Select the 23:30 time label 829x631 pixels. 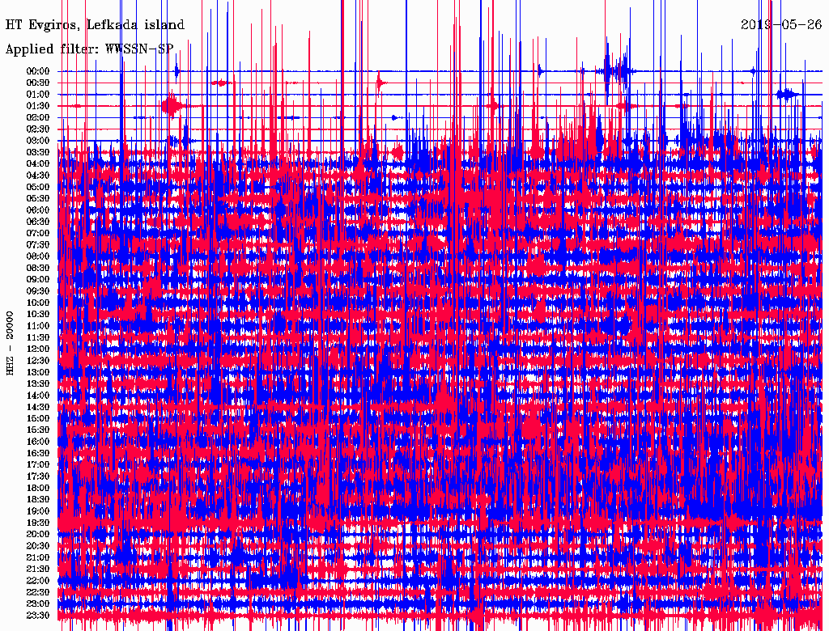(x=38, y=616)
